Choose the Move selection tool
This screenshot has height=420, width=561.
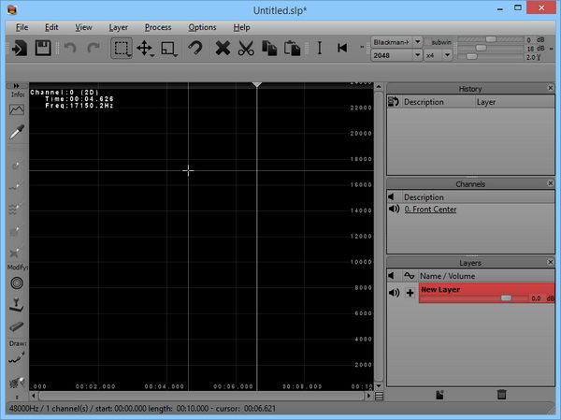(x=145, y=48)
